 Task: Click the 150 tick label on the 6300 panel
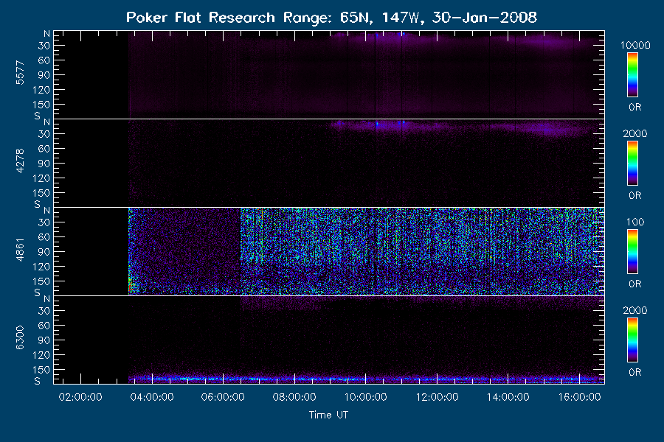(41, 370)
